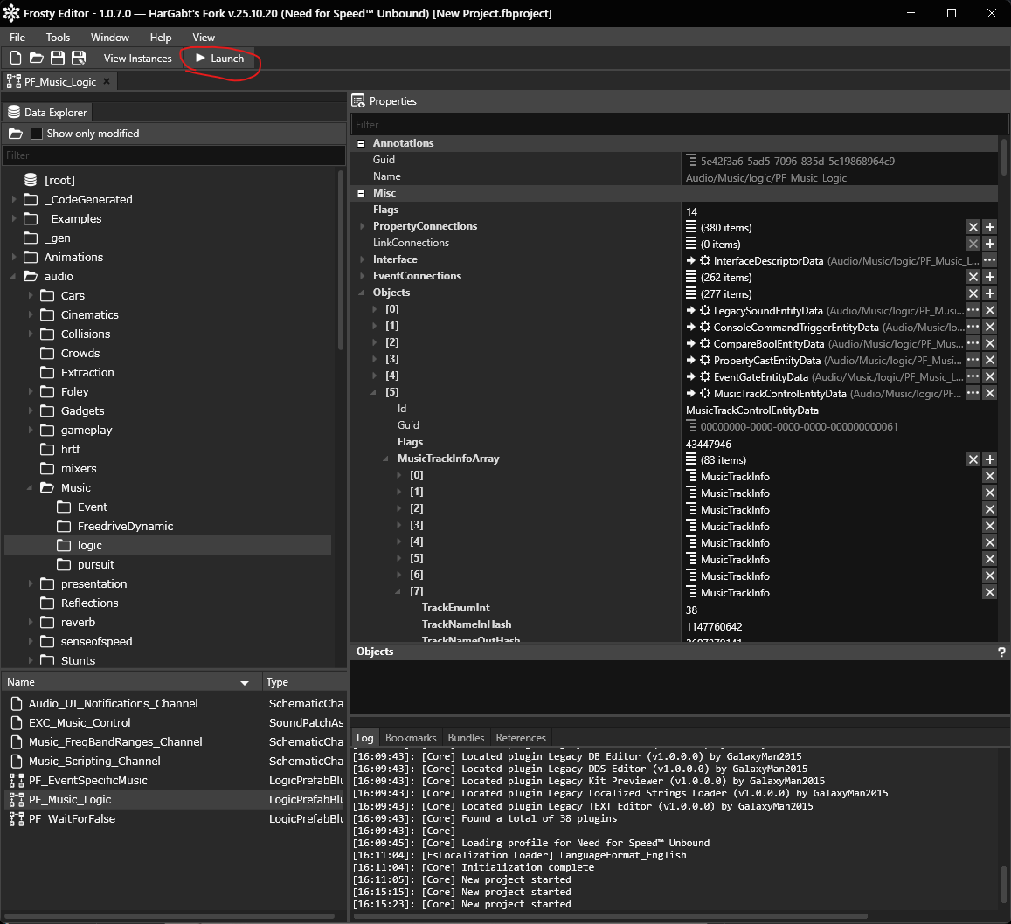Click the Properties filter field
The width and height of the screenshot is (1011, 924).
coord(680,124)
